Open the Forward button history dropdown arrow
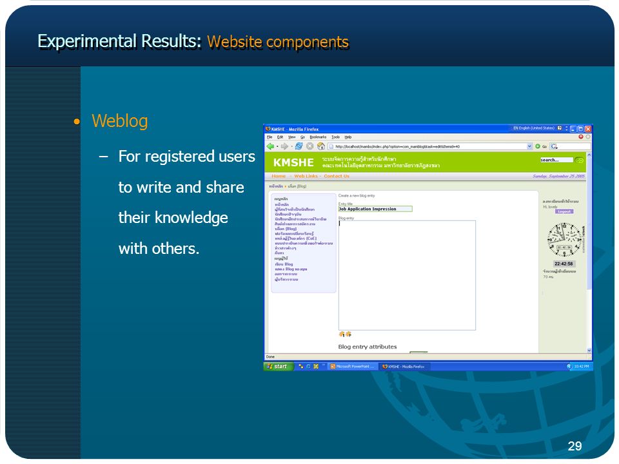619x464 pixels. (x=291, y=147)
